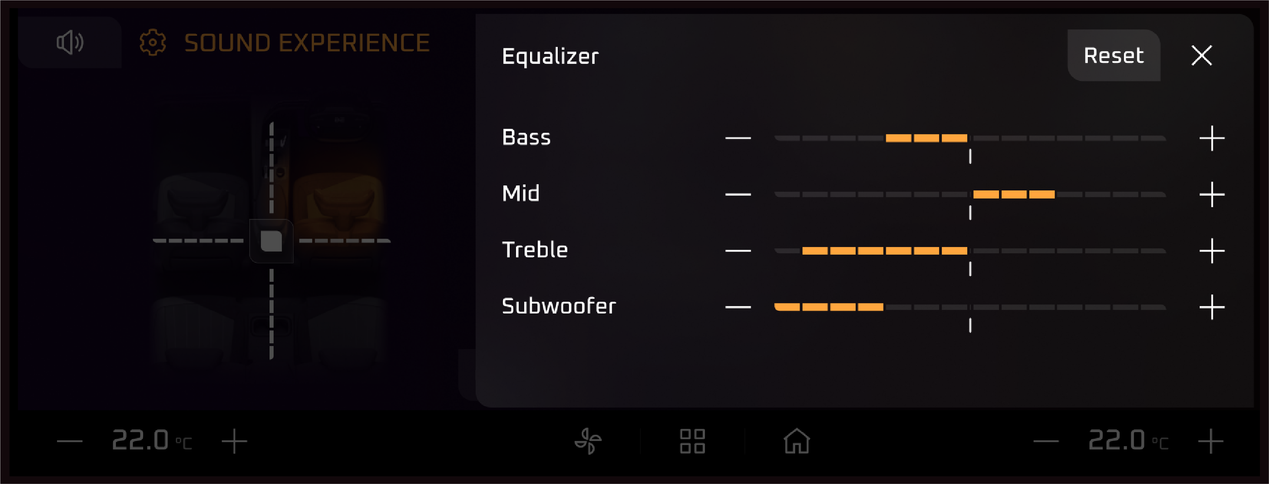
Task: Lower the Treble level
Action: pos(738,251)
